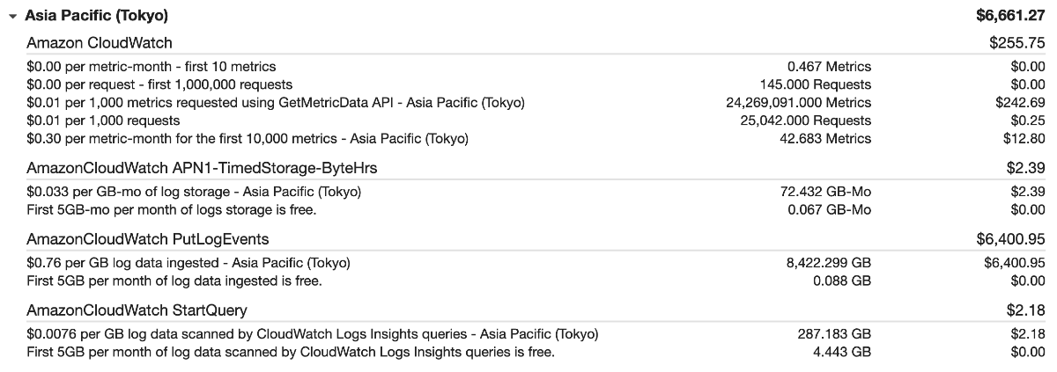
Task: Click the 72.432 GB-Mo usage value
Action: click(830, 192)
